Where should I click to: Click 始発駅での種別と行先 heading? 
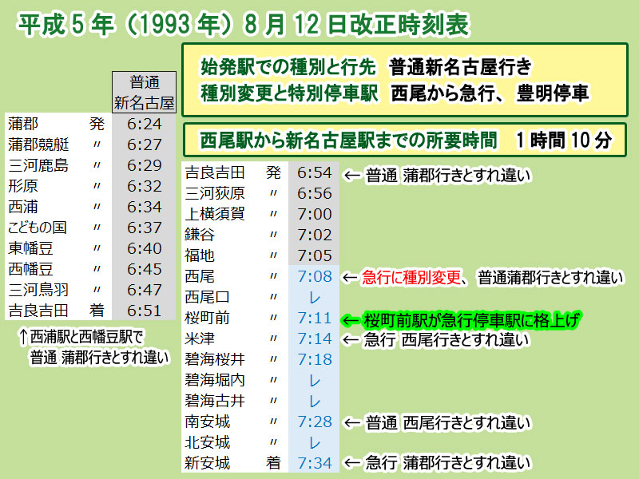288,67
